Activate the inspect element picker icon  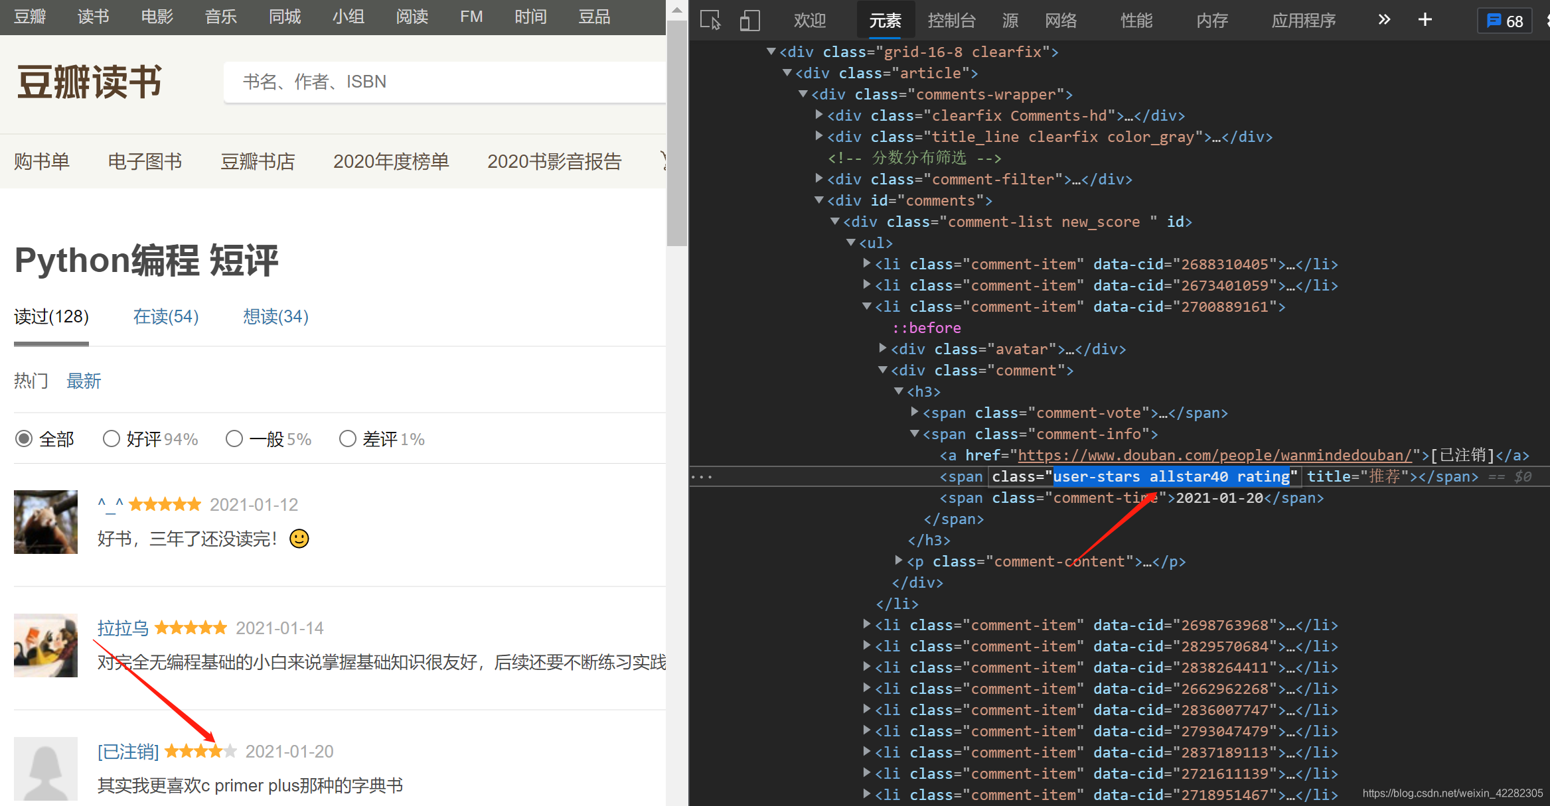point(710,21)
